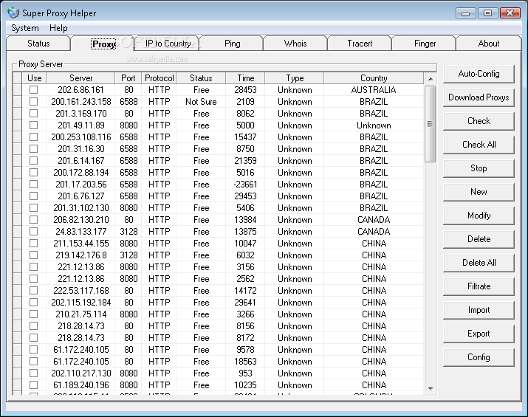Click the Check button
The image size is (528, 417).
click(479, 121)
